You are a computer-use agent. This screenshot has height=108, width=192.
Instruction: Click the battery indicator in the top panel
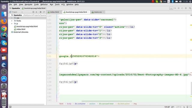[x=176, y=1]
